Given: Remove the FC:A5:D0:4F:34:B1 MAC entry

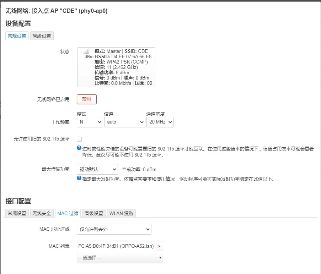Looking at the screenshot, I should tap(159, 246).
